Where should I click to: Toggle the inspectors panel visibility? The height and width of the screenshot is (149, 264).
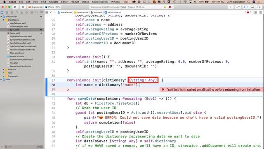pos(259,7)
